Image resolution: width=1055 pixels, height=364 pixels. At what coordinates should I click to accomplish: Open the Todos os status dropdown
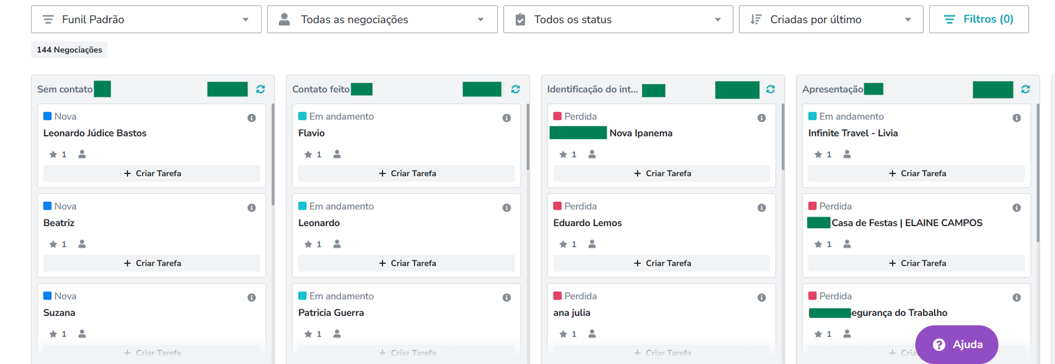coord(618,20)
